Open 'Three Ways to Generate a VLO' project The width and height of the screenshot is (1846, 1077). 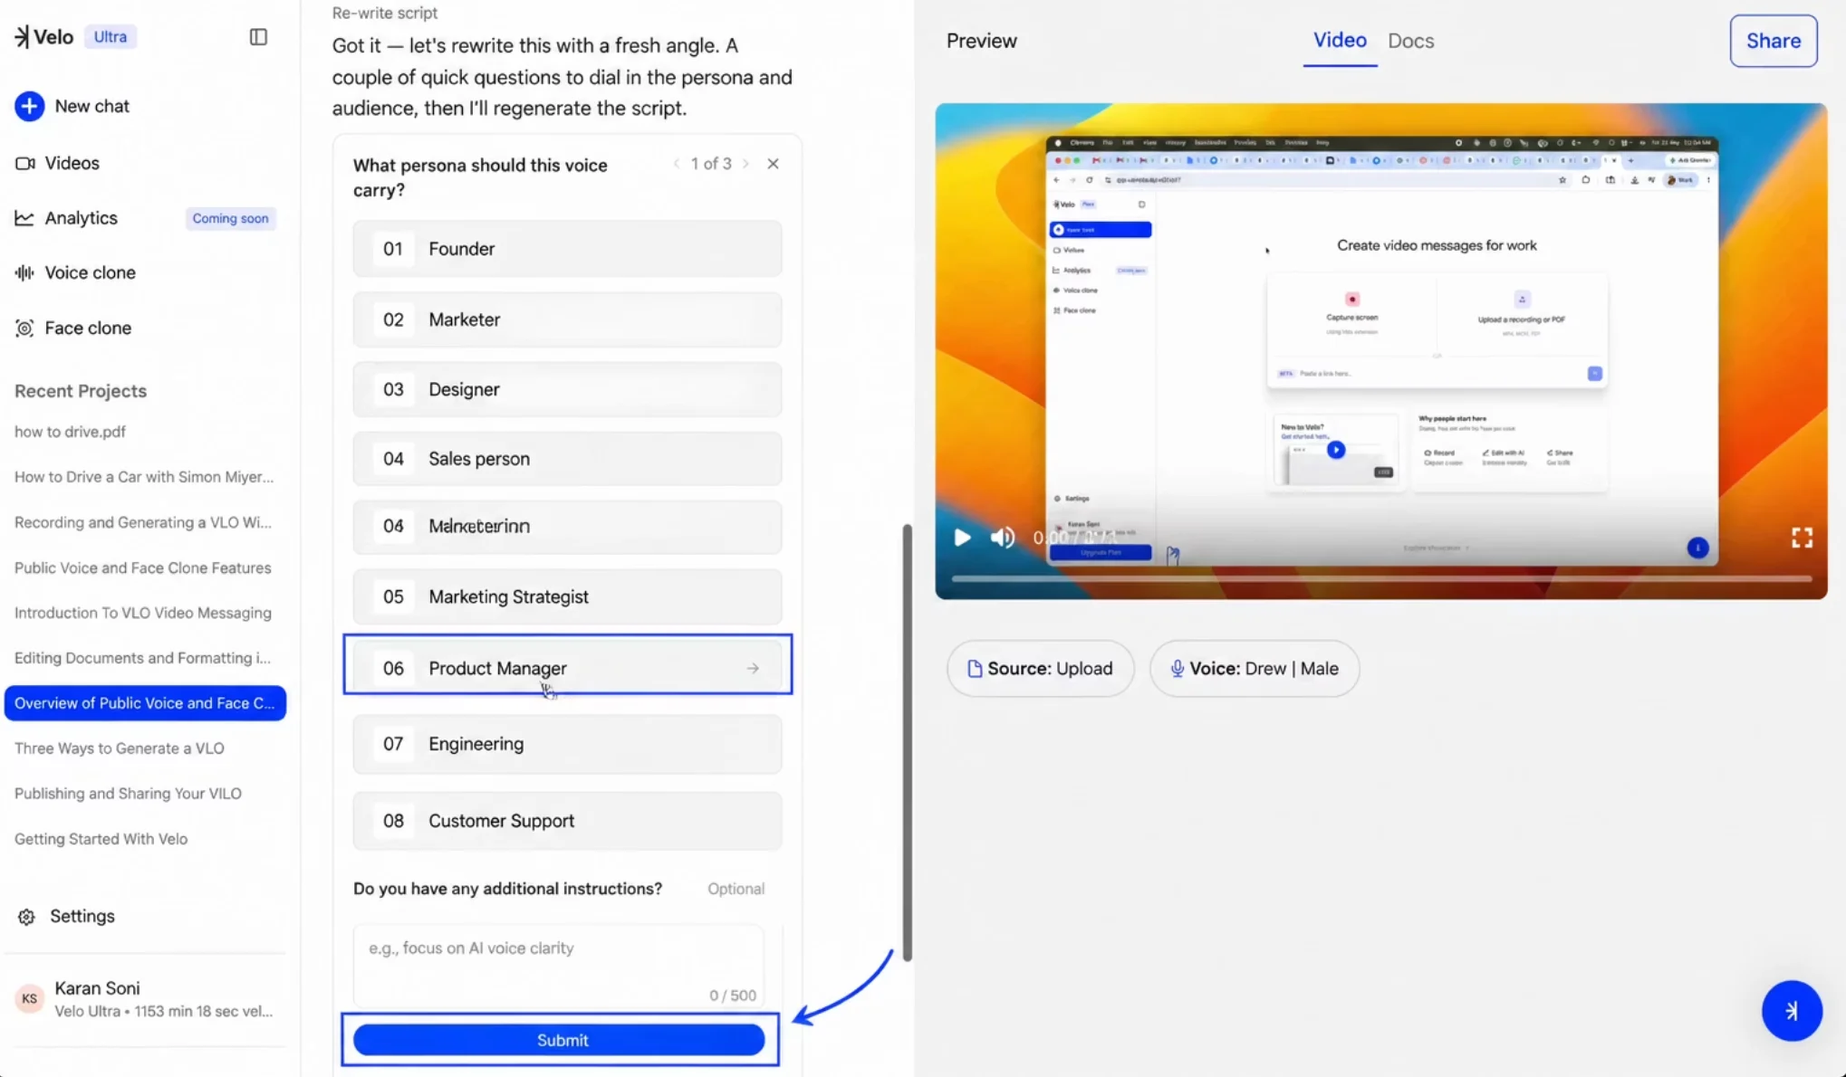120,748
